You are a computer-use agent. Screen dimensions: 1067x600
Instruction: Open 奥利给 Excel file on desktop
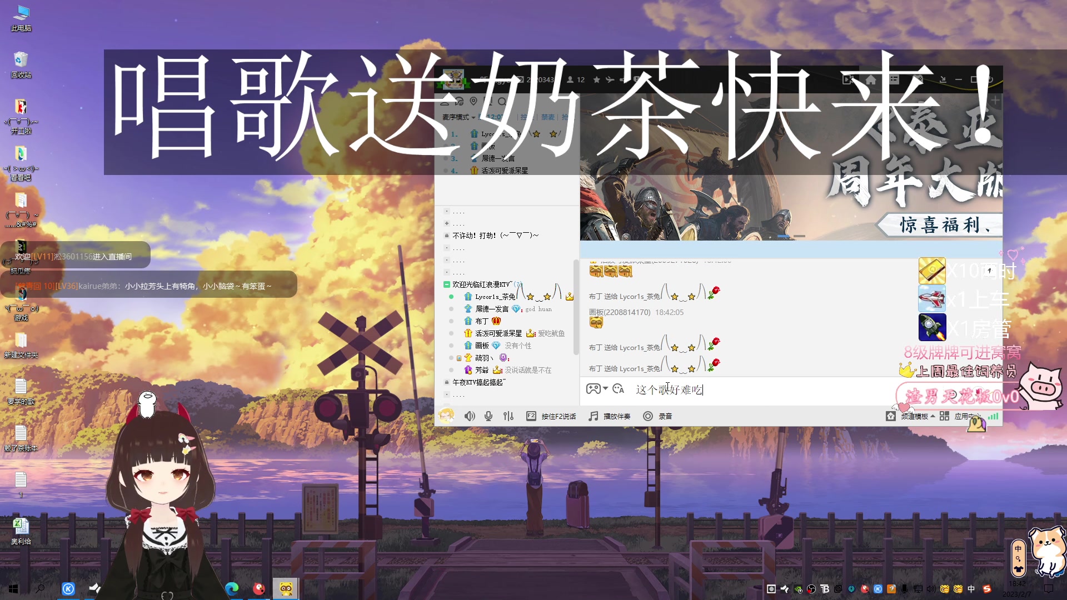(21, 531)
